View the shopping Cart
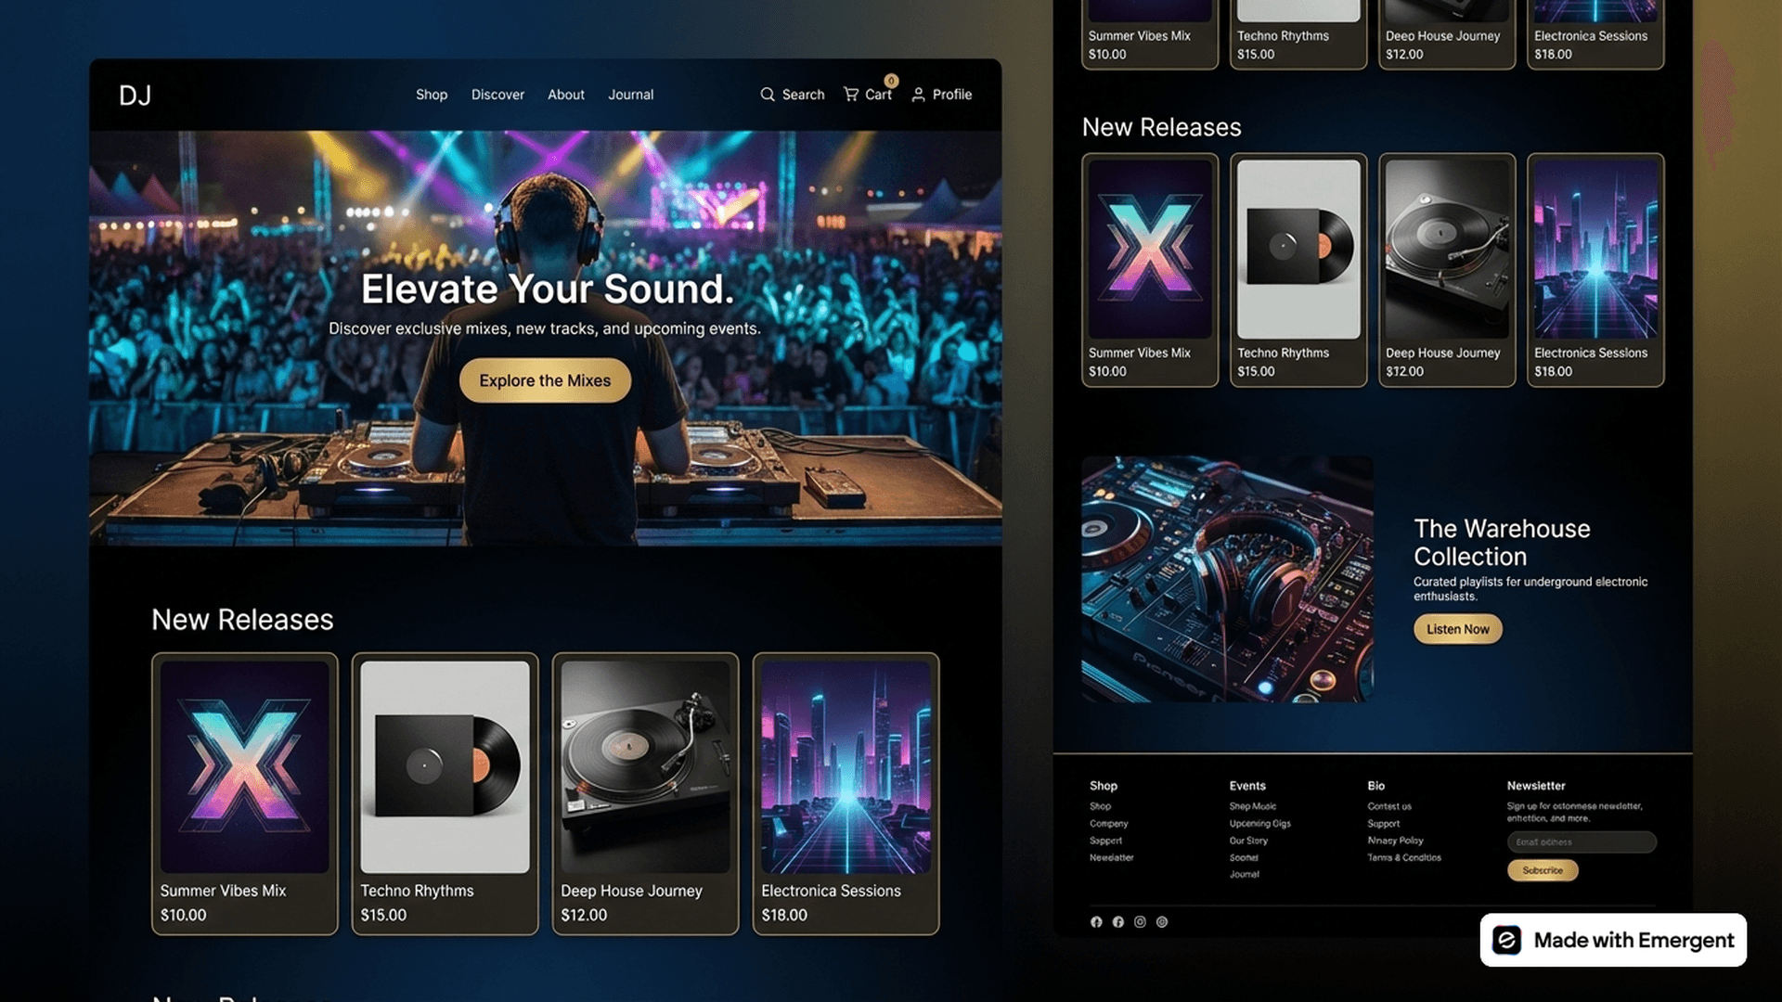The image size is (1782, 1002). click(x=867, y=94)
